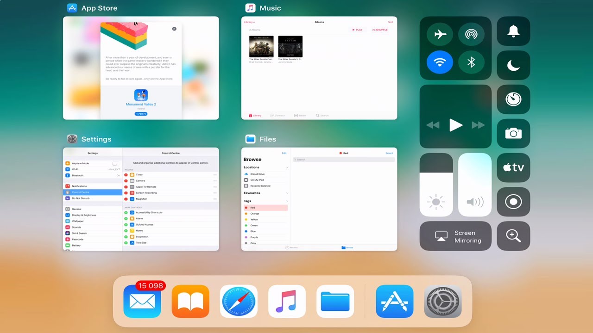Open the Magnifier control

(513, 236)
